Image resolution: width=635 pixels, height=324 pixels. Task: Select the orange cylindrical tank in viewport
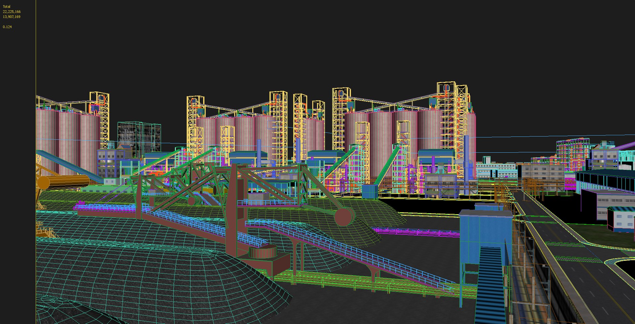63,182
